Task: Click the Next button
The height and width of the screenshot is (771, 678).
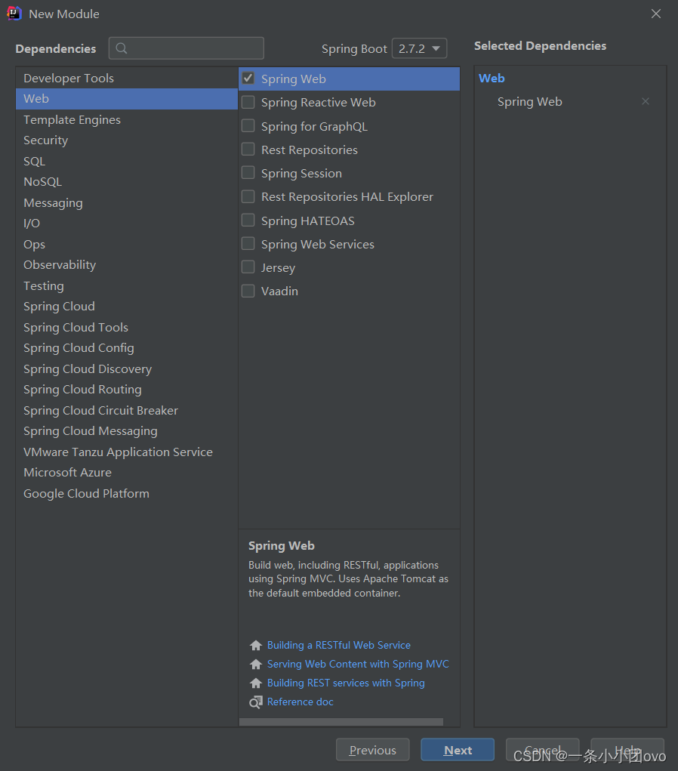Action: coord(457,750)
